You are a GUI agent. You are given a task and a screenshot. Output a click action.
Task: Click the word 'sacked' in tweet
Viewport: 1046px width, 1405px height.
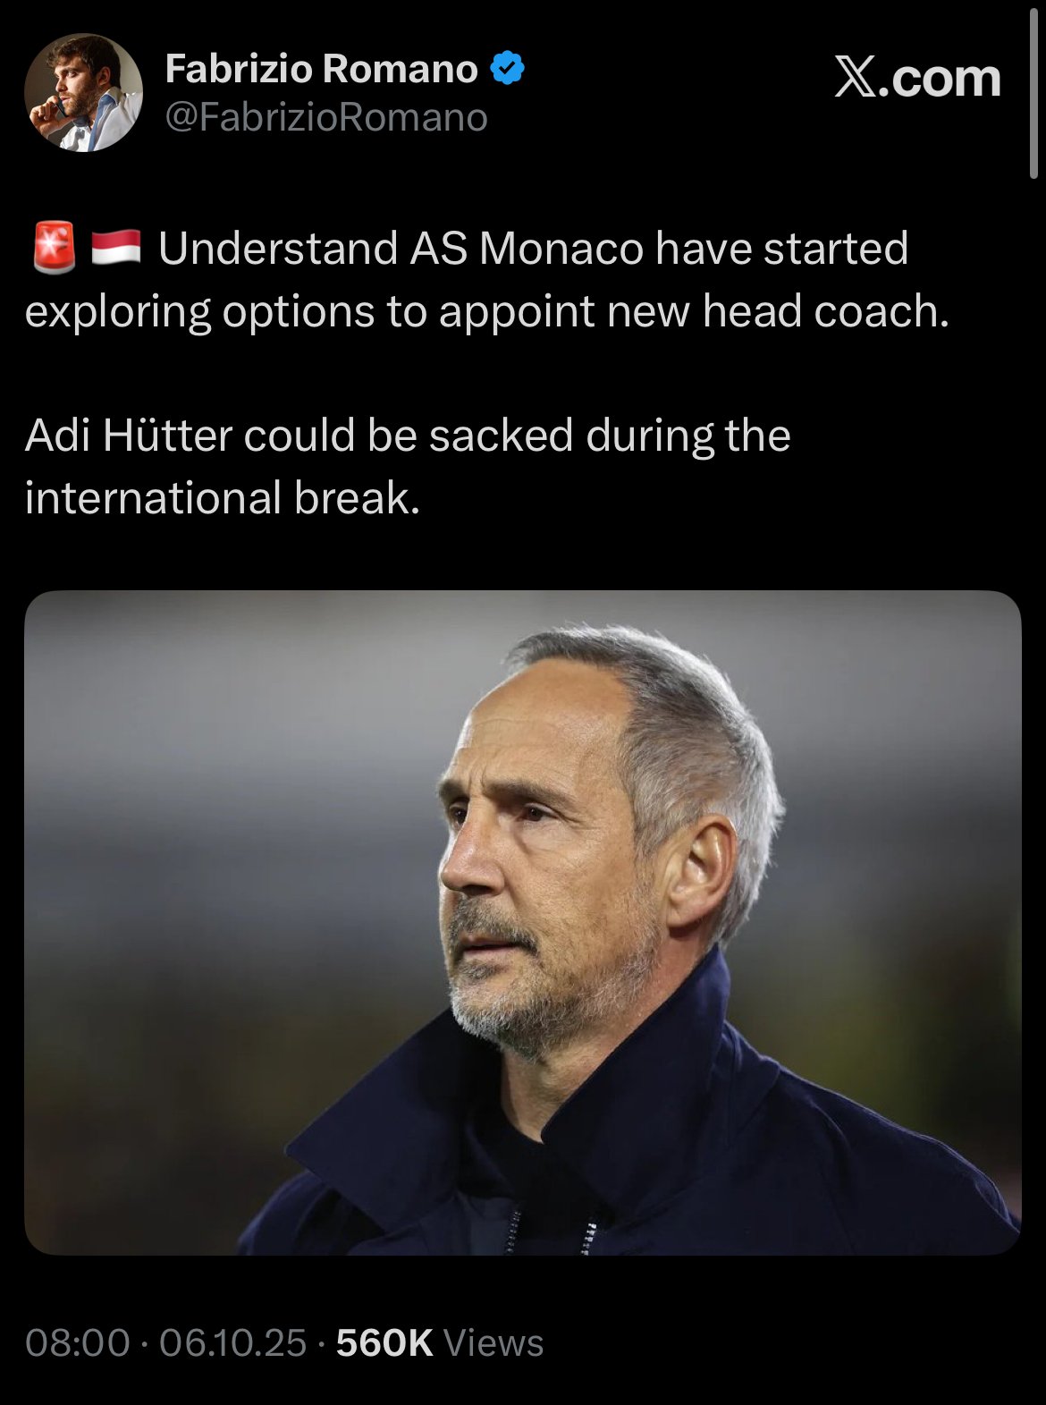click(x=501, y=436)
